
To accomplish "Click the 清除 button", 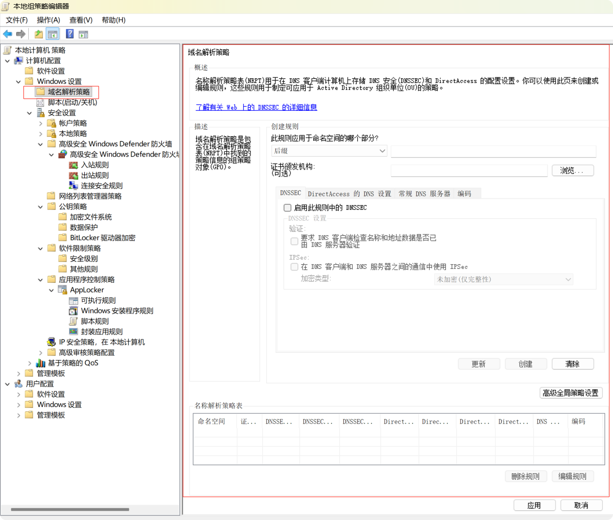I will 573,364.
